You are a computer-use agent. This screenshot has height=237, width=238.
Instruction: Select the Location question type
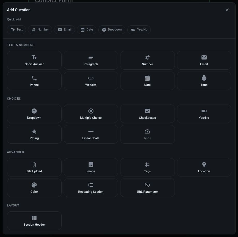[204, 167]
